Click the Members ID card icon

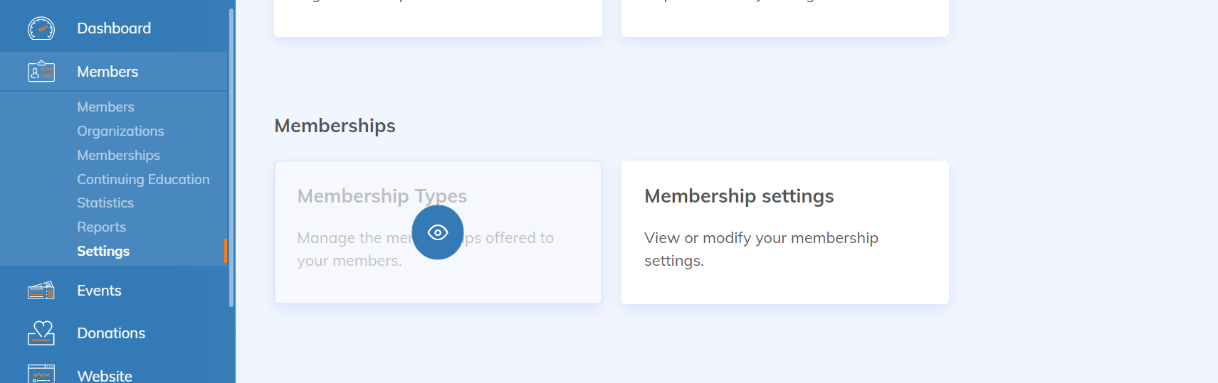point(41,72)
